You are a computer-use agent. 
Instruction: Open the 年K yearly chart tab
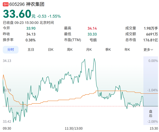[x=127, y=50]
